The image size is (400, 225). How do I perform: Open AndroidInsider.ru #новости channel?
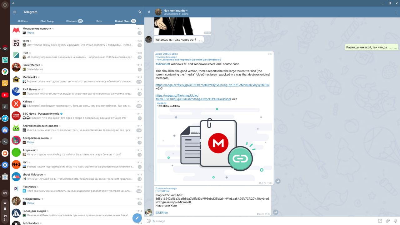coord(77,128)
